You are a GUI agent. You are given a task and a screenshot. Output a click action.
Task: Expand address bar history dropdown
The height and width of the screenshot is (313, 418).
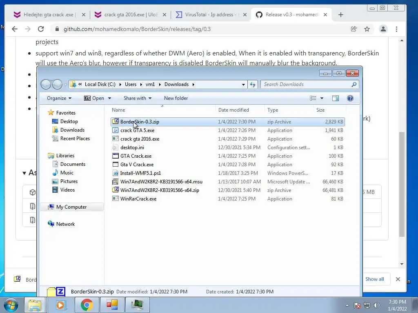click(243, 85)
